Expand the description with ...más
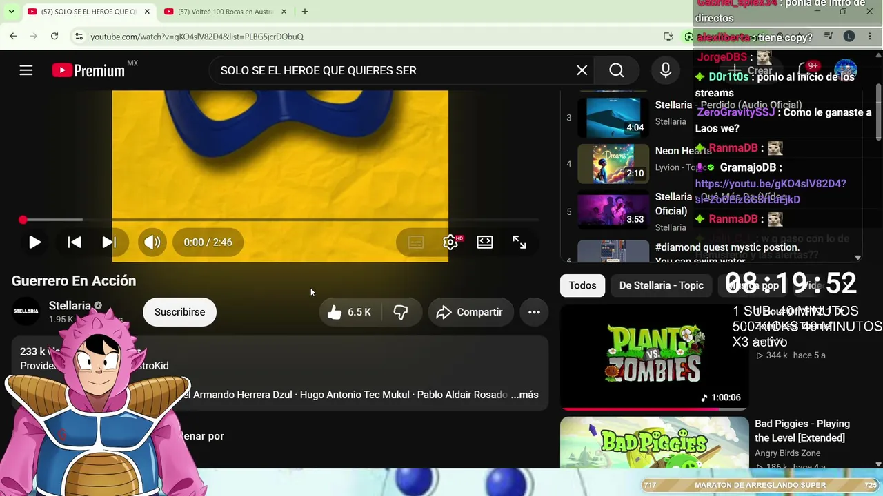 (x=524, y=395)
